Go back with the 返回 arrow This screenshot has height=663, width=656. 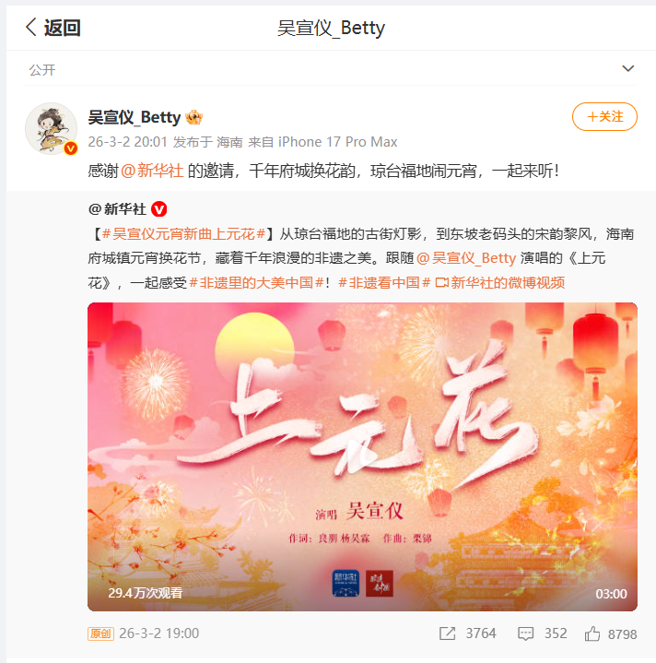click(x=53, y=28)
